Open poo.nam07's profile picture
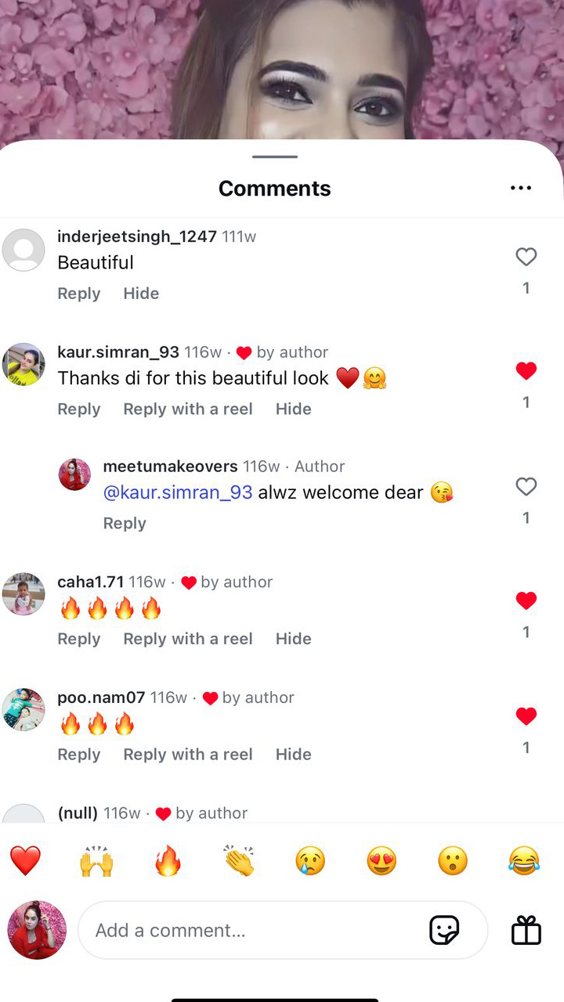Viewport: 564px width, 1002px height. tap(23, 709)
